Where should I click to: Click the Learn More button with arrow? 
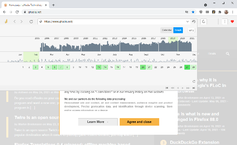point(98,122)
